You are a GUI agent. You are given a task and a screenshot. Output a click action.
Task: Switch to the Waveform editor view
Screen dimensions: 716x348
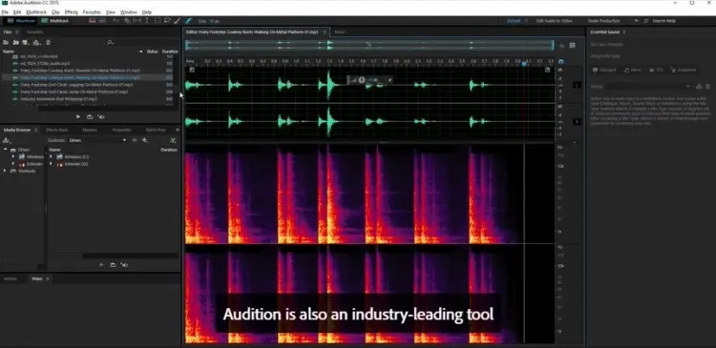[x=21, y=21]
